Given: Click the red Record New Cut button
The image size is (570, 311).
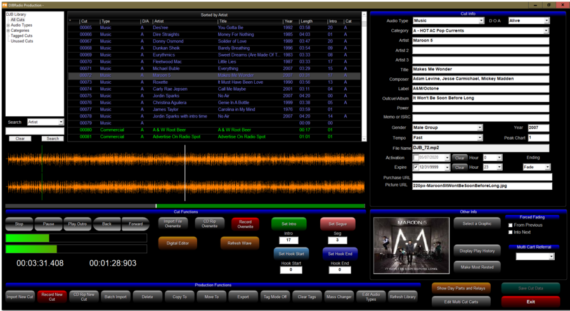Looking at the screenshot, I should pos(52,297).
